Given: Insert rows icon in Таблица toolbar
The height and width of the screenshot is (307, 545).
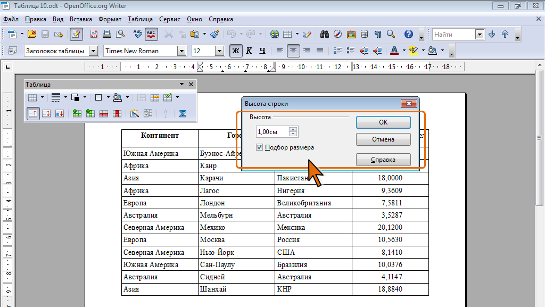Looking at the screenshot, I should [77, 113].
